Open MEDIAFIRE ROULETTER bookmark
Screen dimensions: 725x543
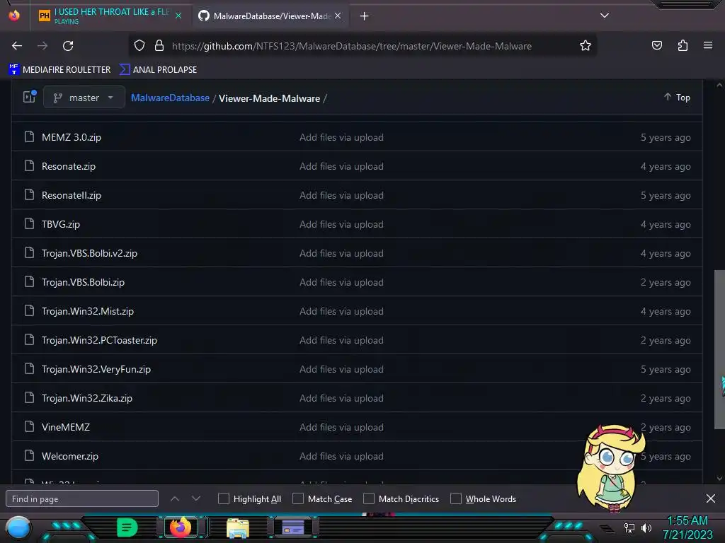coord(59,70)
